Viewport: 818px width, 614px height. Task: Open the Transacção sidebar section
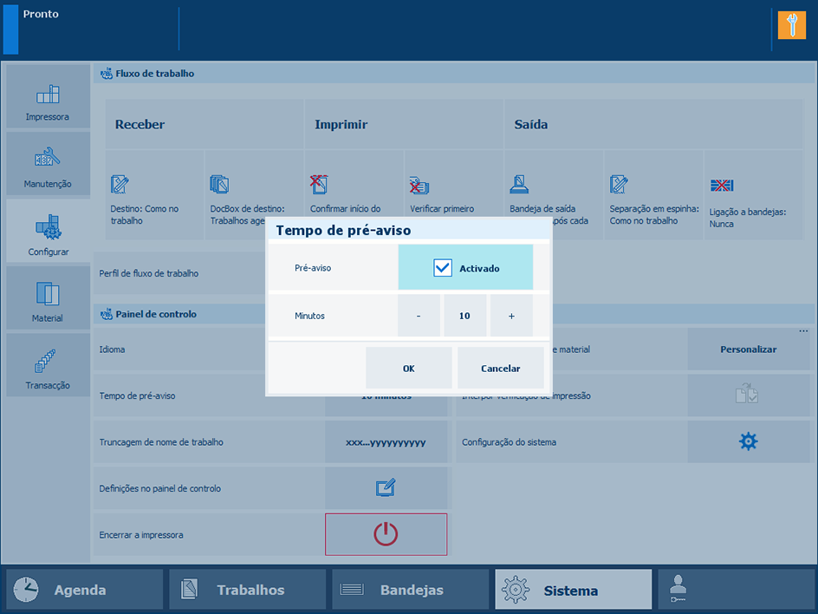click(48, 366)
